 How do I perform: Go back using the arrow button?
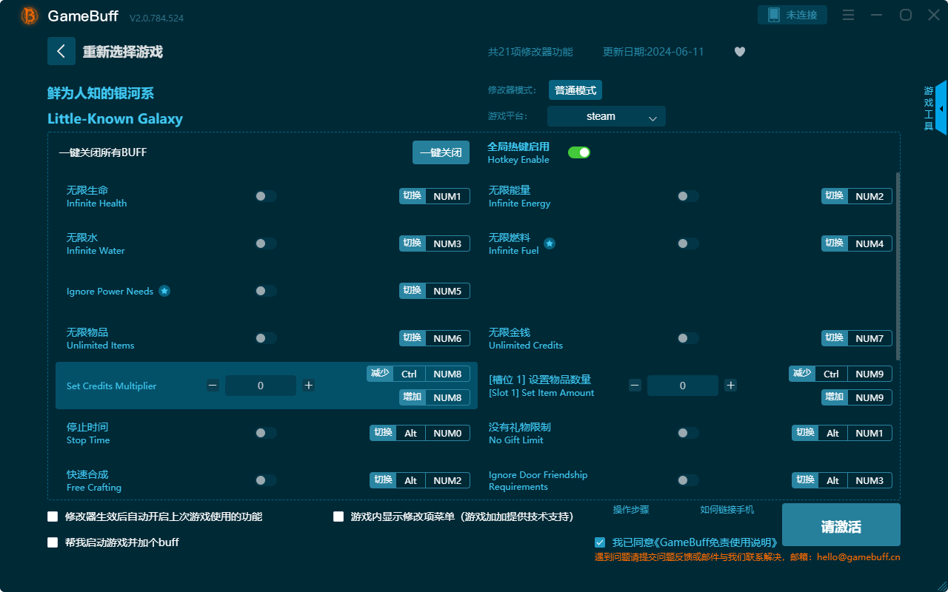click(x=61, y=51)
